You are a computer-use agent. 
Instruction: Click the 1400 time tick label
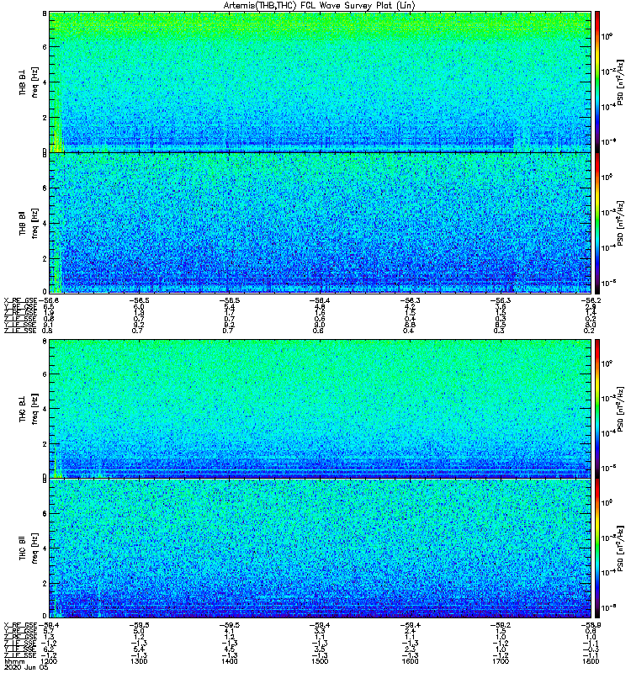[x=229, y=661]
